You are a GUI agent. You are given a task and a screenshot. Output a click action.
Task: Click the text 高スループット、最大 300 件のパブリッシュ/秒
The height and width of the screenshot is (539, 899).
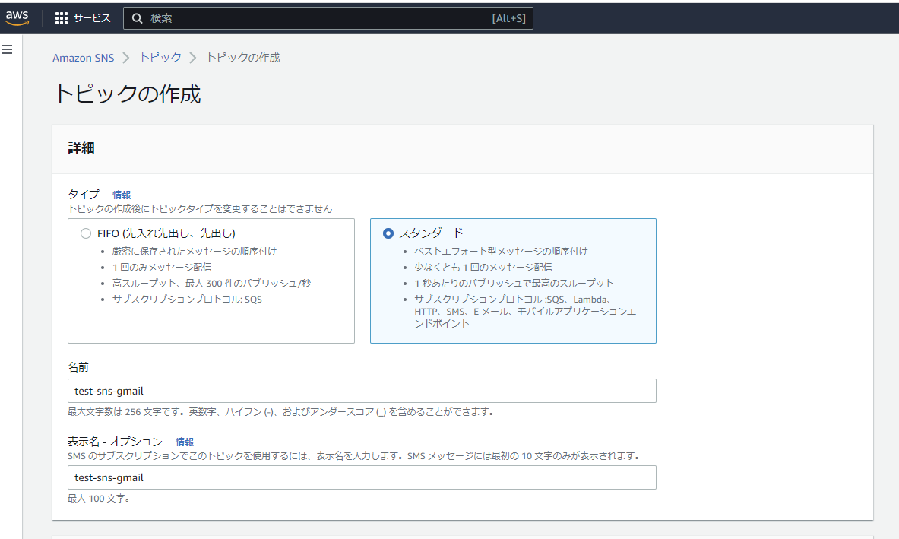pyautogui.click(x=211, y=284)
